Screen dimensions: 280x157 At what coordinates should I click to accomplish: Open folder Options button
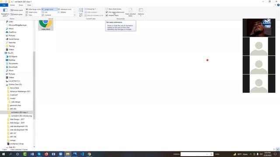[x=141, y=13]
